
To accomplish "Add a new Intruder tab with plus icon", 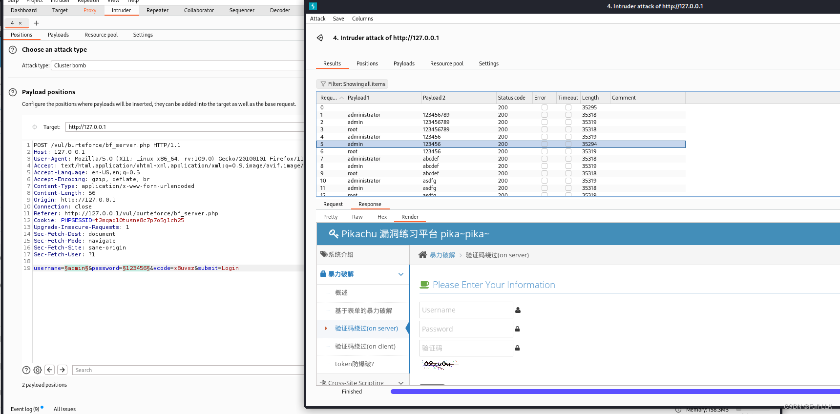I will pyautogui.click(x=36, y=23).
